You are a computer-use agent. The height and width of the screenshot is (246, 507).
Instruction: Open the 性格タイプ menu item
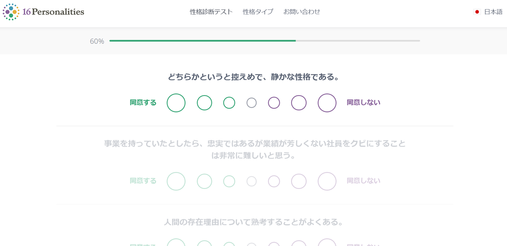tap(258, 12)
